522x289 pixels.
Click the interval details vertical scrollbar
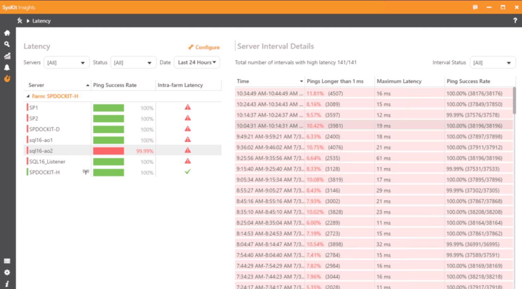(514, 101)
